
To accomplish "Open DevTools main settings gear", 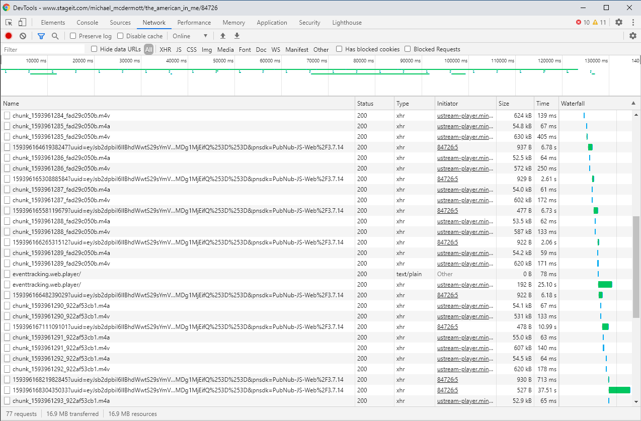I will click(619, 22).
